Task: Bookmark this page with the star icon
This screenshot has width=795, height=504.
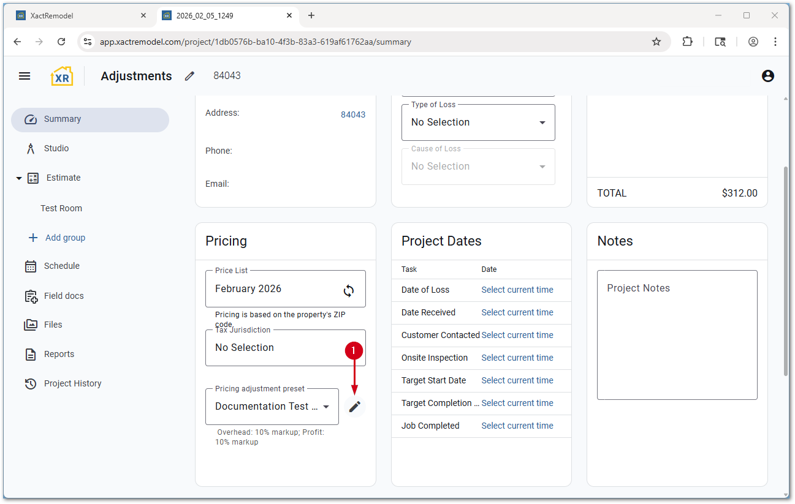Action: coord(656,42)
